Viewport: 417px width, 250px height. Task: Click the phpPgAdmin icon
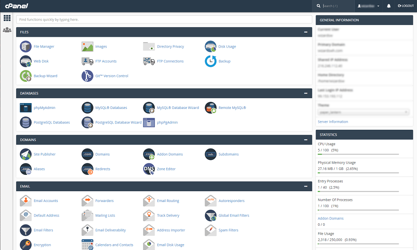[149, 122]
